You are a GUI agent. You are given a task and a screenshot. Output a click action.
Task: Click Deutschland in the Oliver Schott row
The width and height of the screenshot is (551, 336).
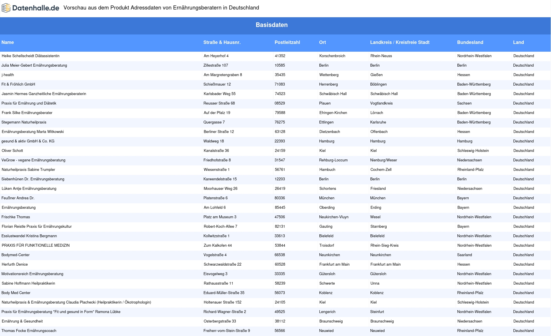pyautogui.click(x=524, y=151)
